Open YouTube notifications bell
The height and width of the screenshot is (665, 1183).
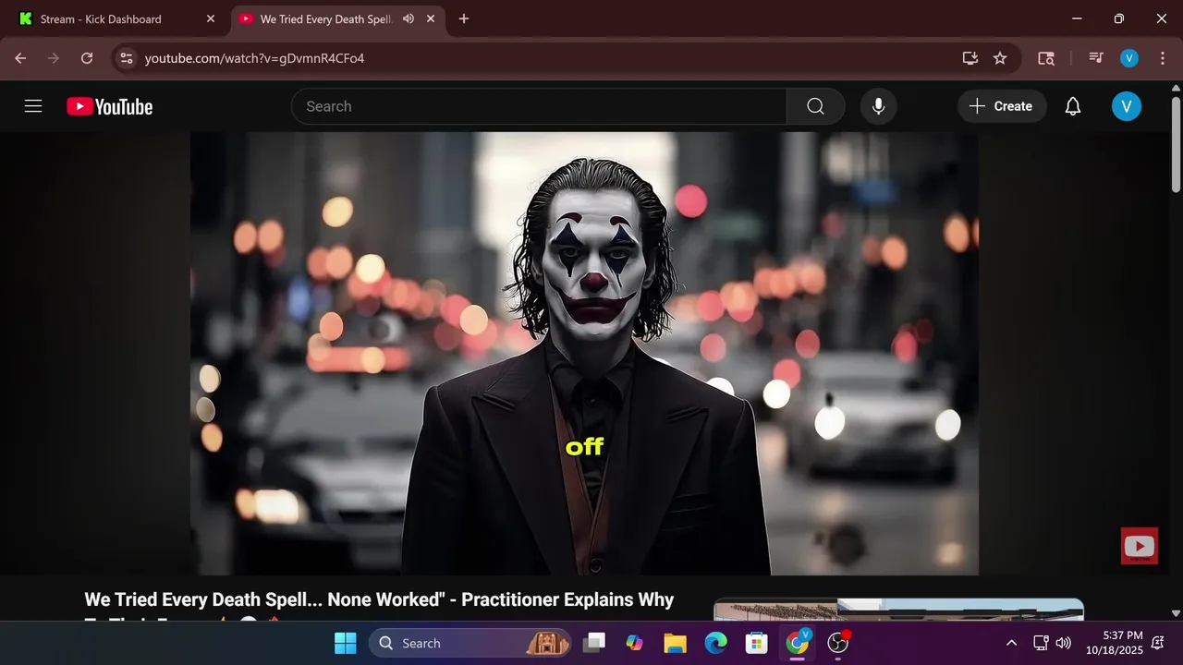(x=1072, y=106)
